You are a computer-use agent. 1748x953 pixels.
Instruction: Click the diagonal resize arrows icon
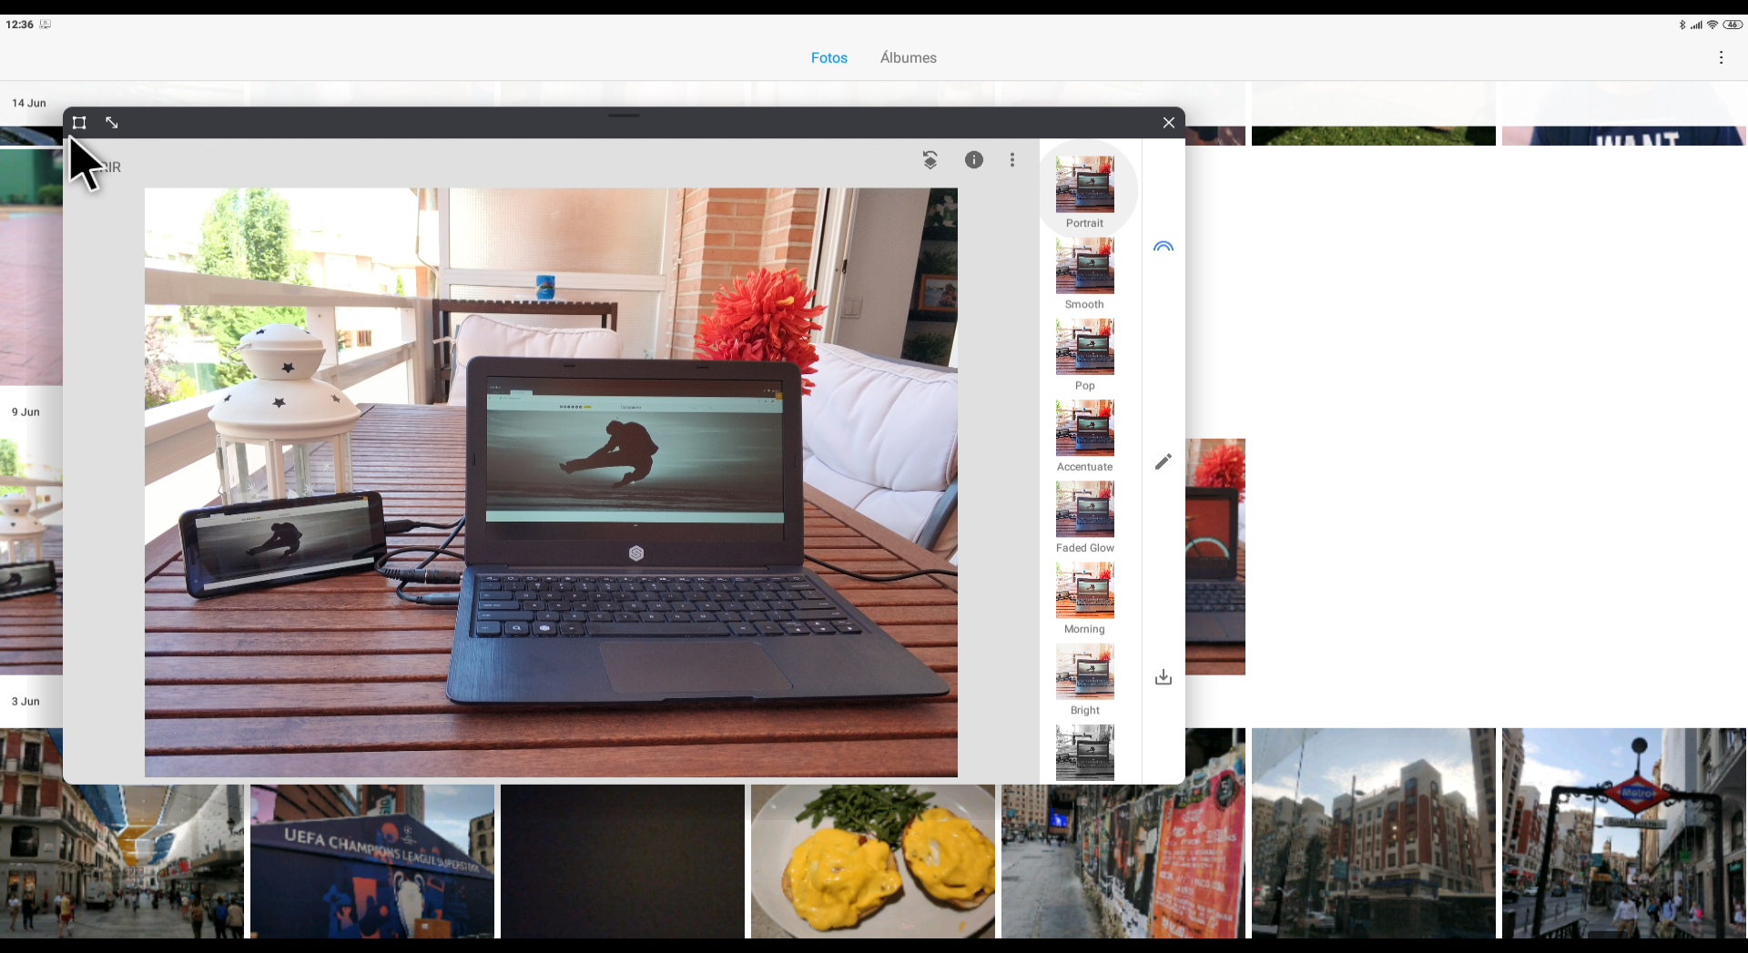click(112, 123)
